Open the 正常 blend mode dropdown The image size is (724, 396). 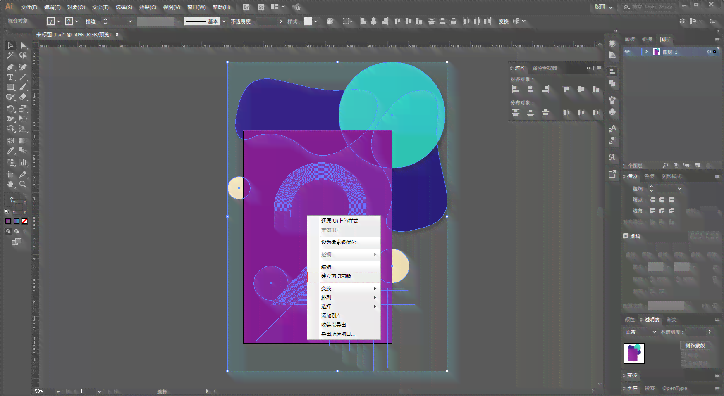[640, 332]
